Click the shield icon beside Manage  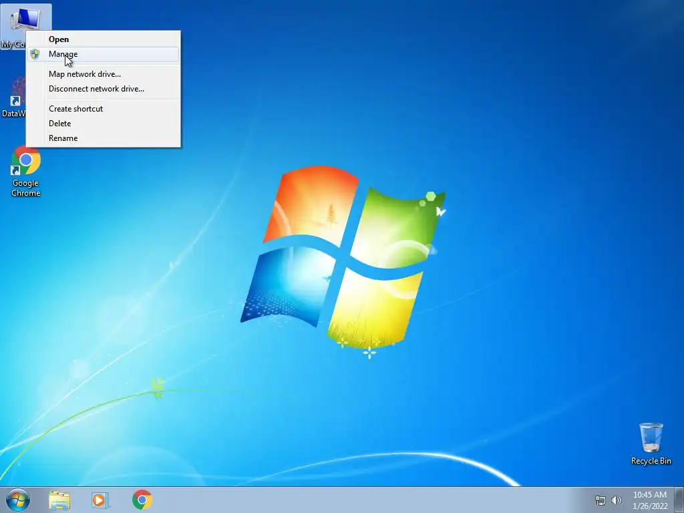click(35, 54)
